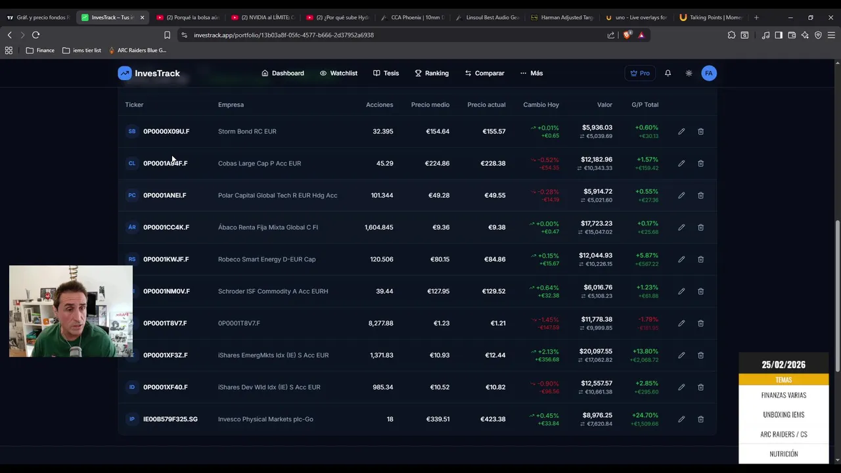Delete the Invesco Physical Markets row
Screen dimensions: 841x473
tap(700, 419)
